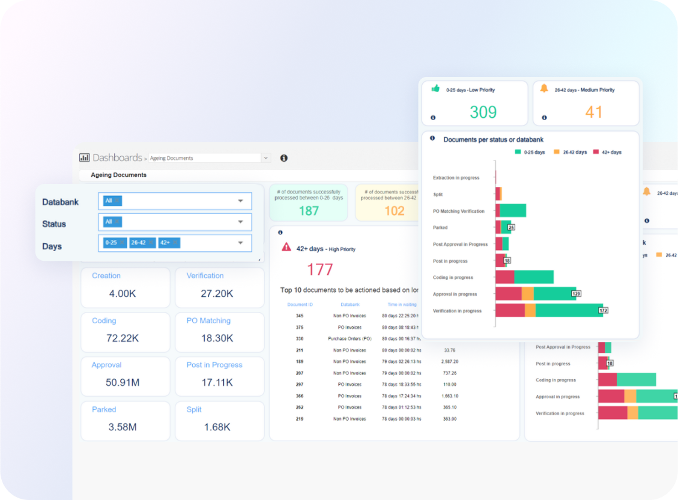Click the thumbs-up icon on the Low Priority card
678x500 pixels.
click(434, 88)
